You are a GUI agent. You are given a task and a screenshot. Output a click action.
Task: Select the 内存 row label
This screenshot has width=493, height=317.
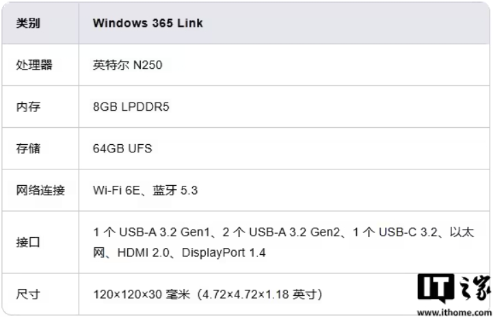(28, 107)
